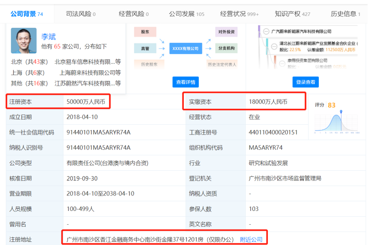
Task: Click the 股东 box in the diagram
Action: 145,32
